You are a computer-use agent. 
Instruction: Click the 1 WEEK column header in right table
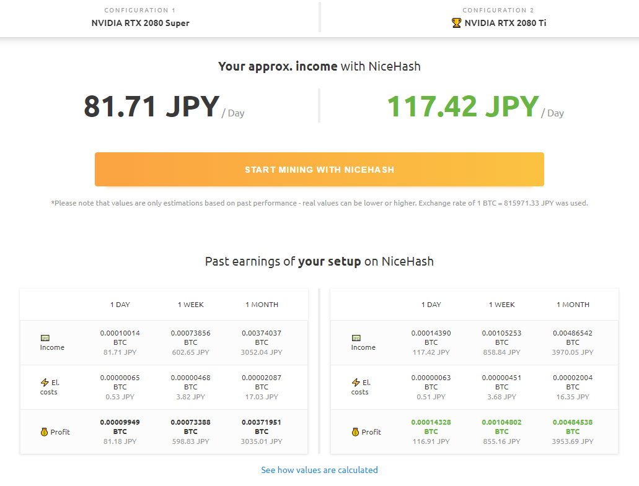click(x=501, y=305)
